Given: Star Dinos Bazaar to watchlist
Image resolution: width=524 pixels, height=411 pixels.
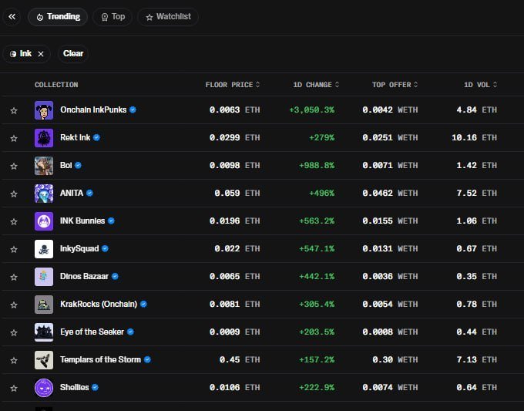Looking at the screenshot, I should pos(14,277).
